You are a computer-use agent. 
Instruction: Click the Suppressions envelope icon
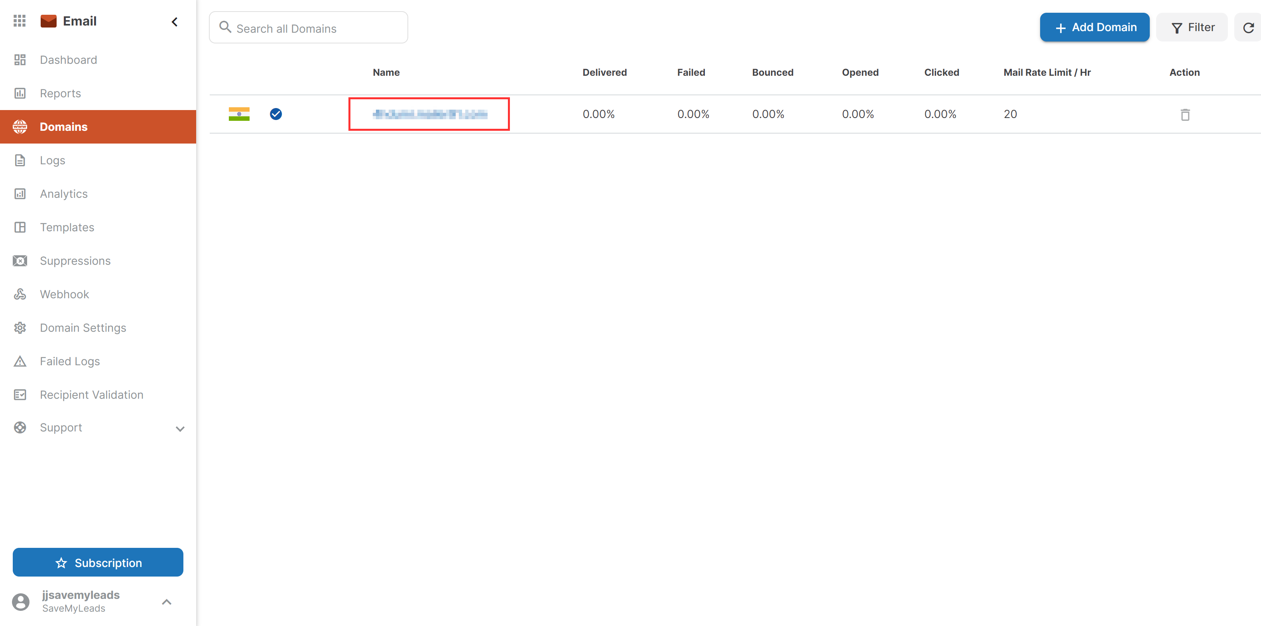coord(20,261)
